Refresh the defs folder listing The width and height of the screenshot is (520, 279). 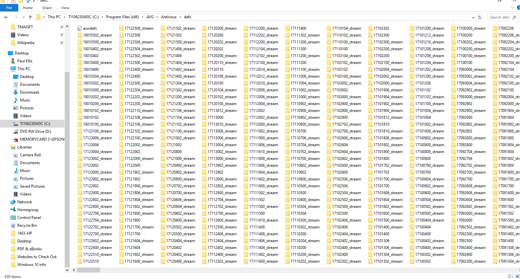point(480,17)
